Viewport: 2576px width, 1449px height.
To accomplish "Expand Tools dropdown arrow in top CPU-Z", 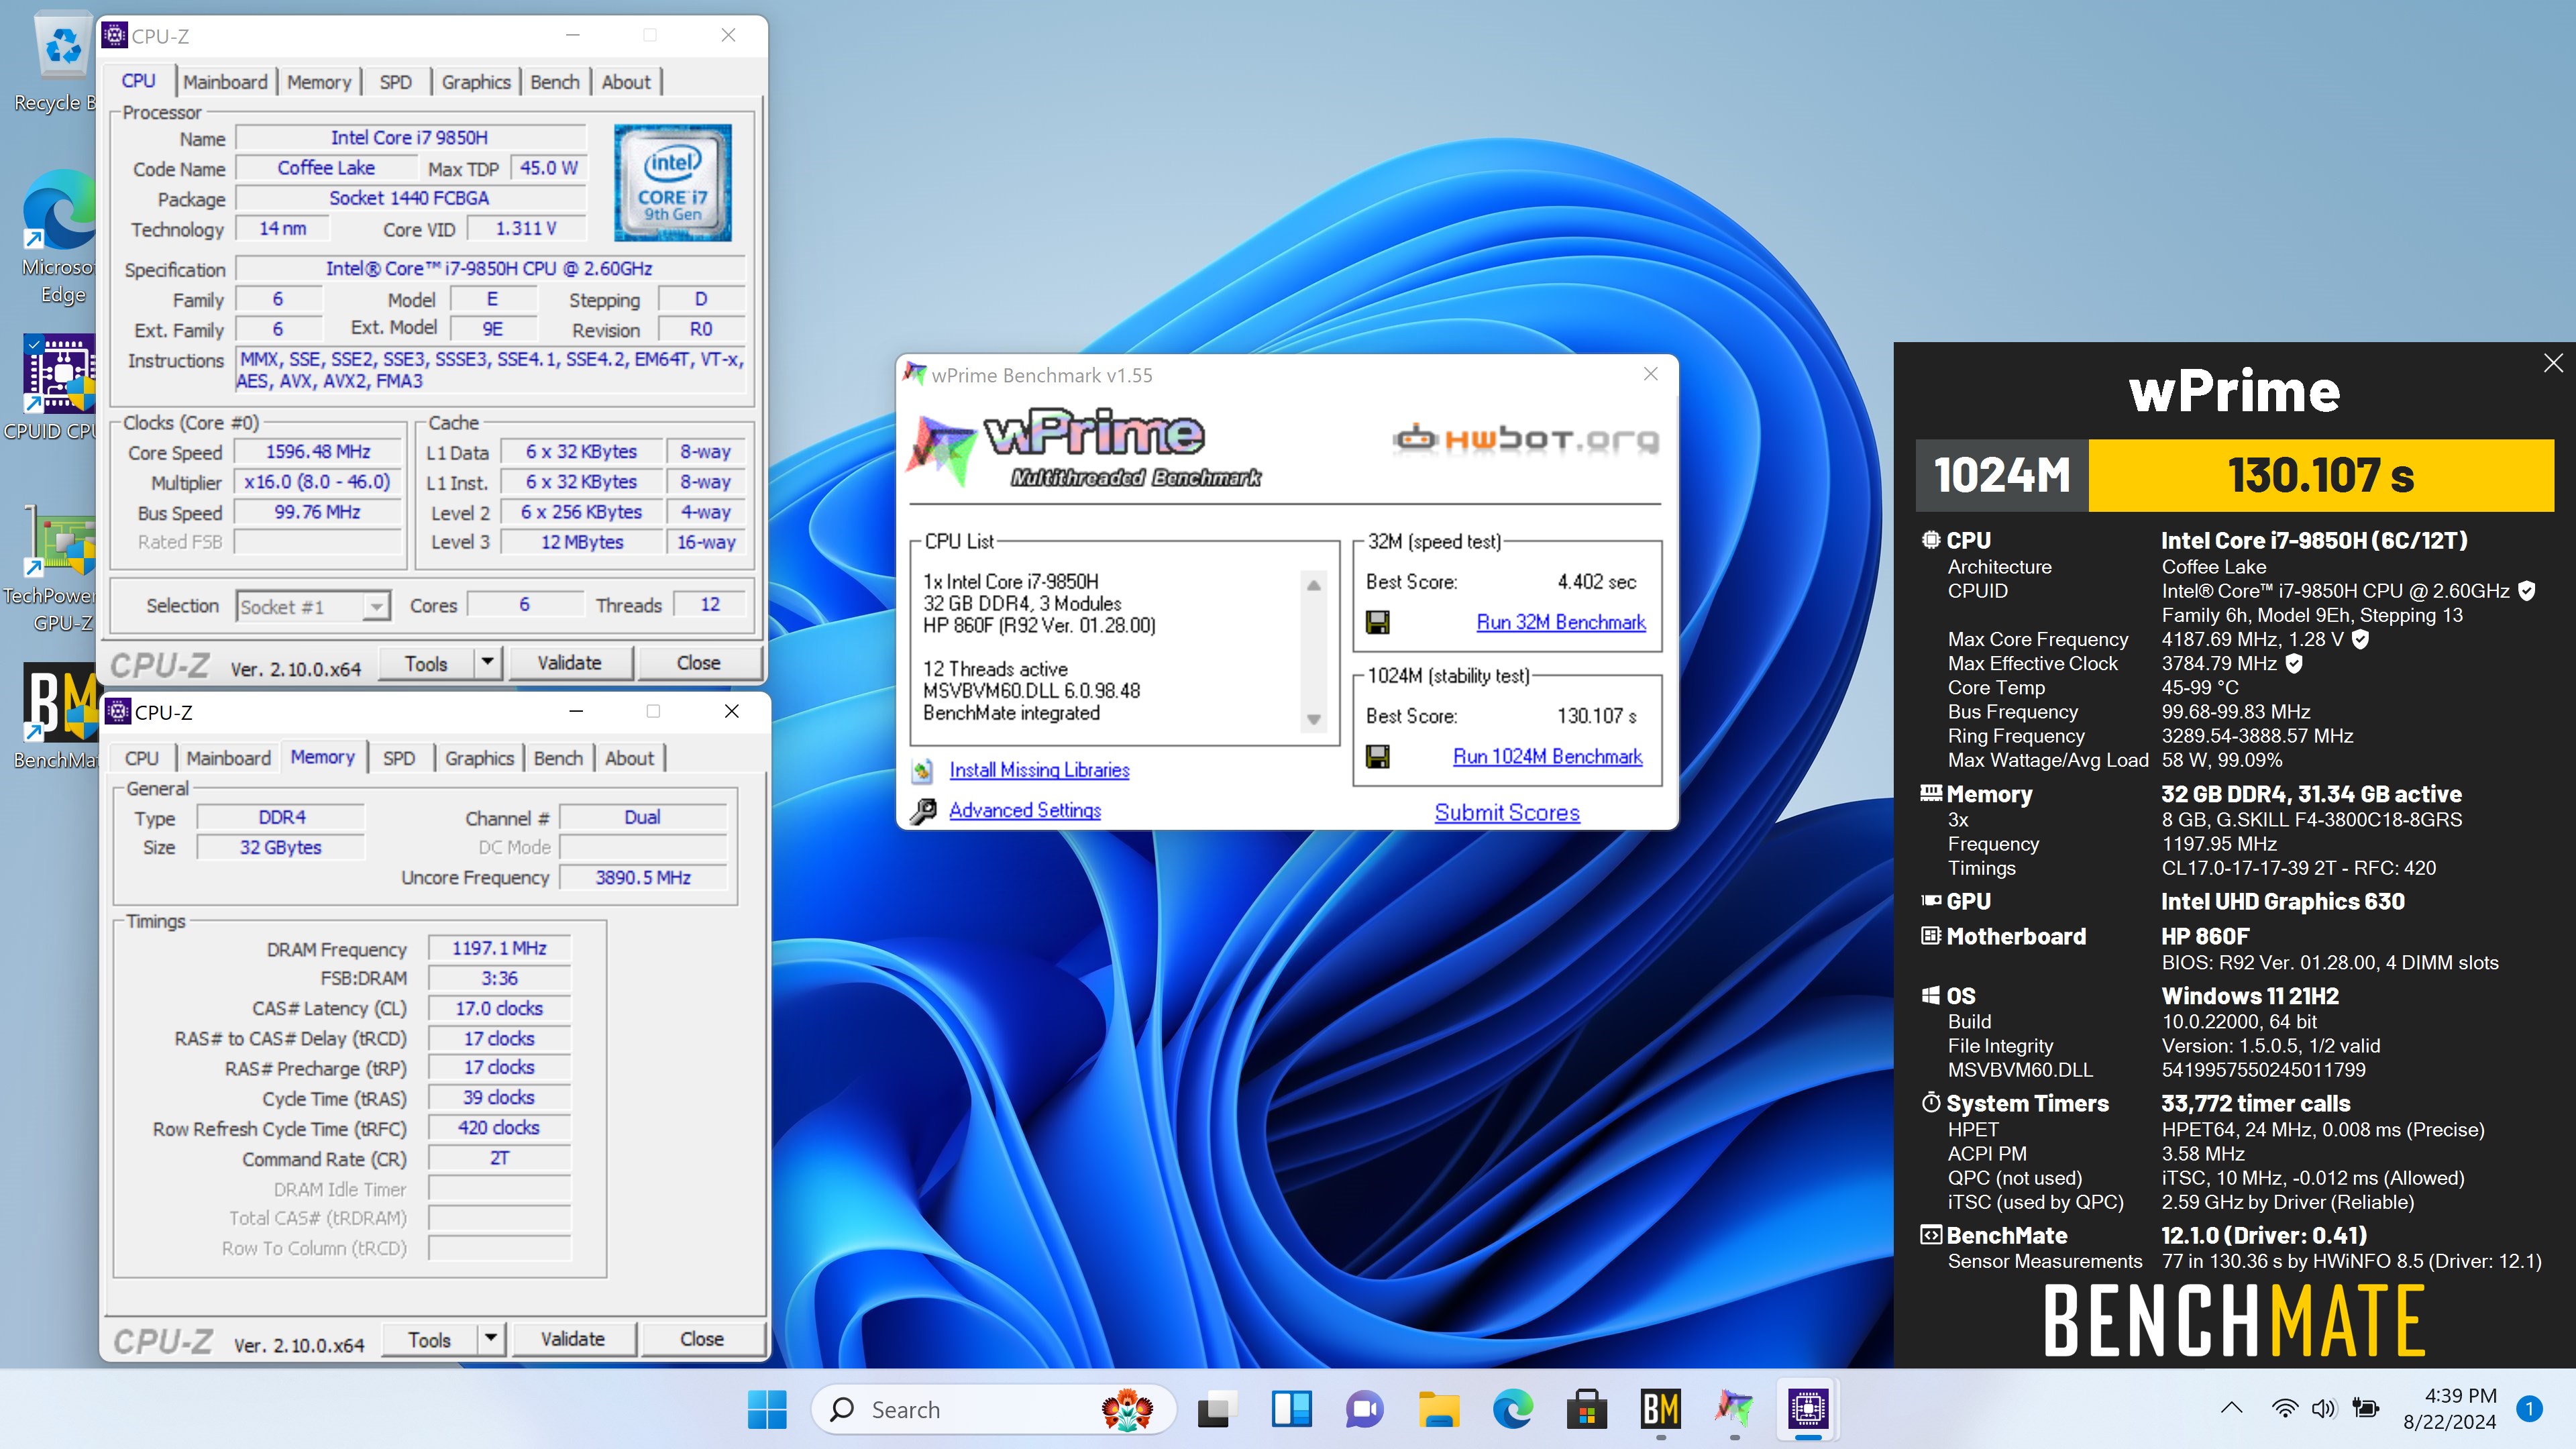I will 487,662.
